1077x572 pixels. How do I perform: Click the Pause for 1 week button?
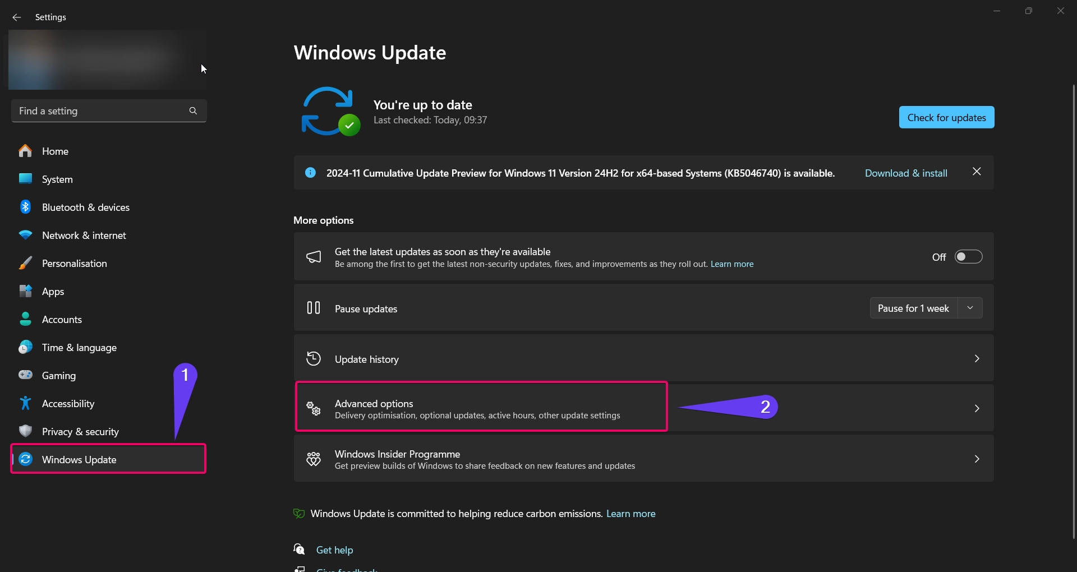click(x=913, y=308)
